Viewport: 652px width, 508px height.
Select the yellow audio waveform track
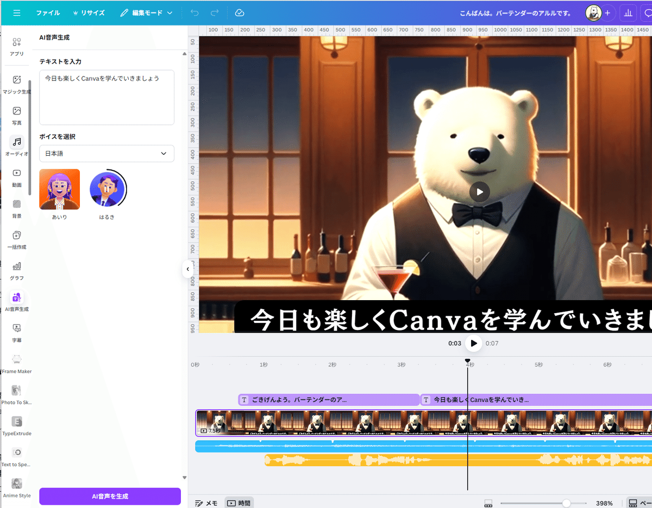coord(458,461)
